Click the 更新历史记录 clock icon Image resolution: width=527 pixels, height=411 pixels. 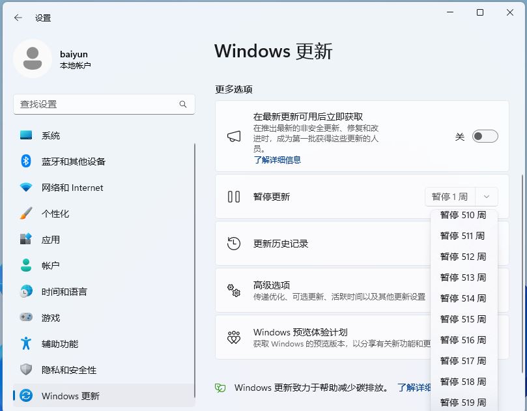[234, 244]
